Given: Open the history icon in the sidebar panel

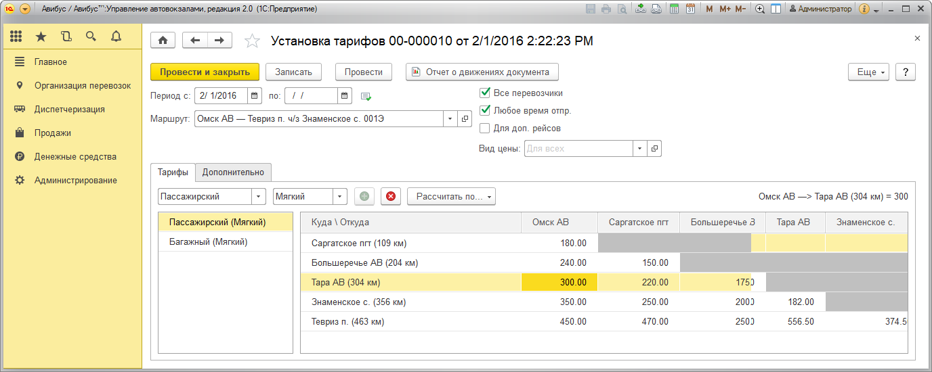Looking at the screenshot, I should coord(66,37).
